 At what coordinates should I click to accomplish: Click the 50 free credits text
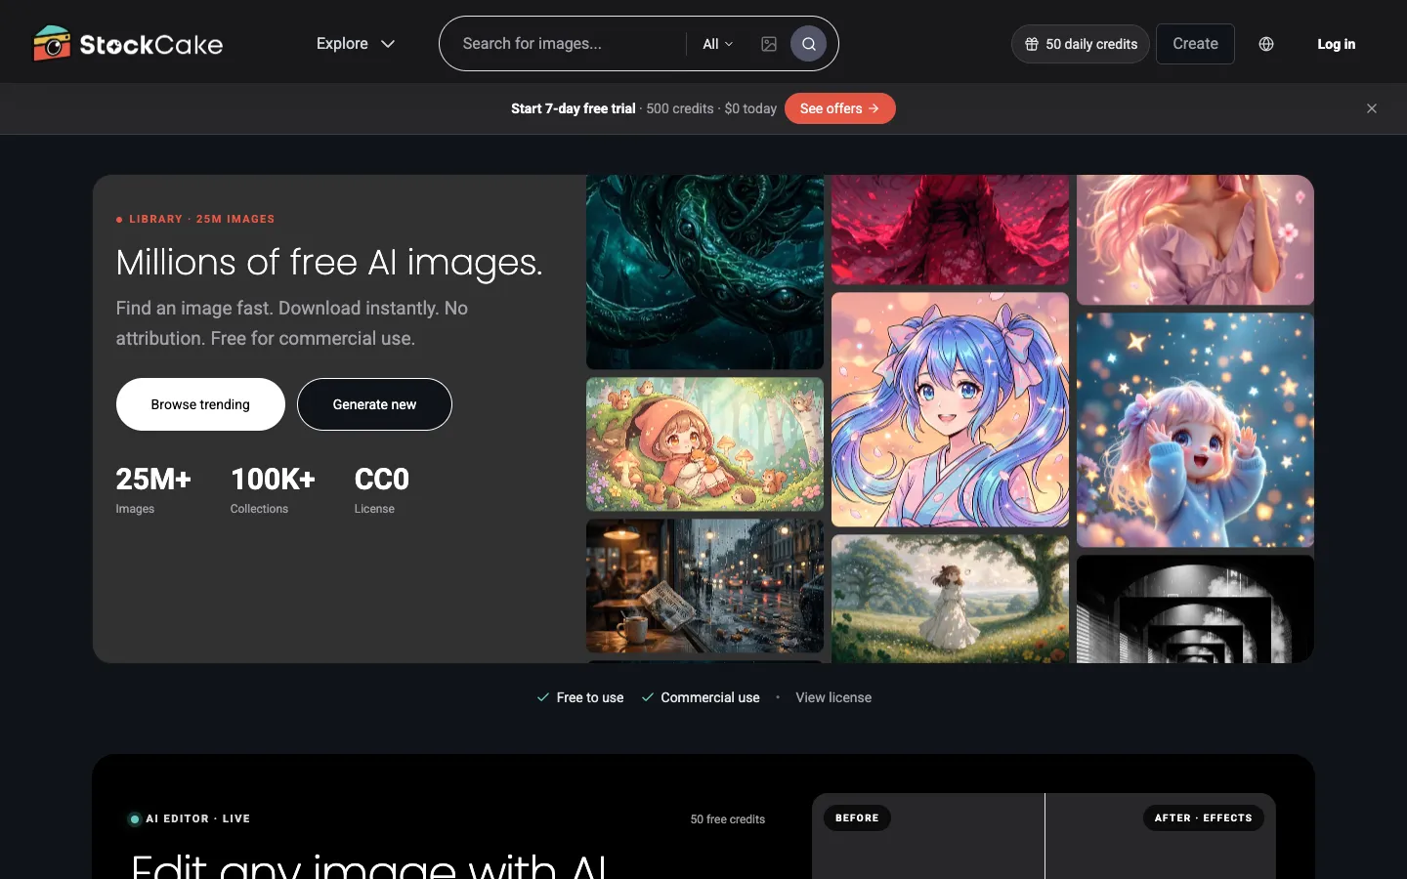728,819
